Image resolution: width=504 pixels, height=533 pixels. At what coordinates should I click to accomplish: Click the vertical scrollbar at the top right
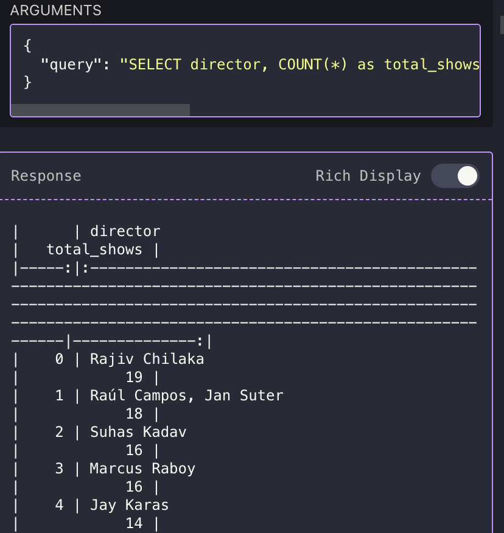click(501, 24)
